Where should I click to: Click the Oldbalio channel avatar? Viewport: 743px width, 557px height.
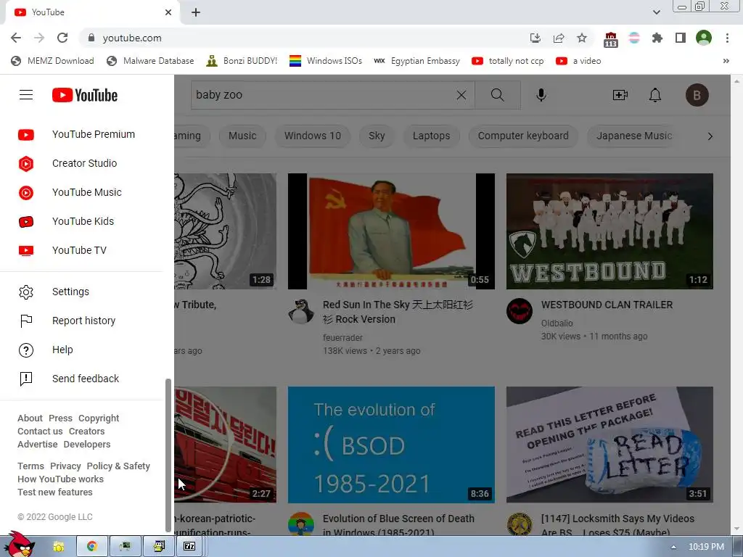[x=520, y=311]
